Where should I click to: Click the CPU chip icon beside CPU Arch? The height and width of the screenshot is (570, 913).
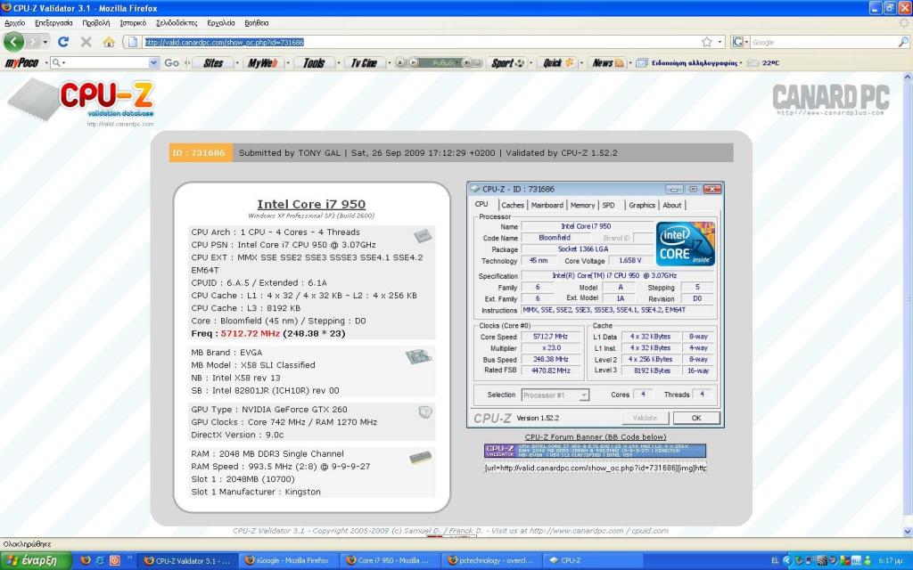tap(423, 235)
